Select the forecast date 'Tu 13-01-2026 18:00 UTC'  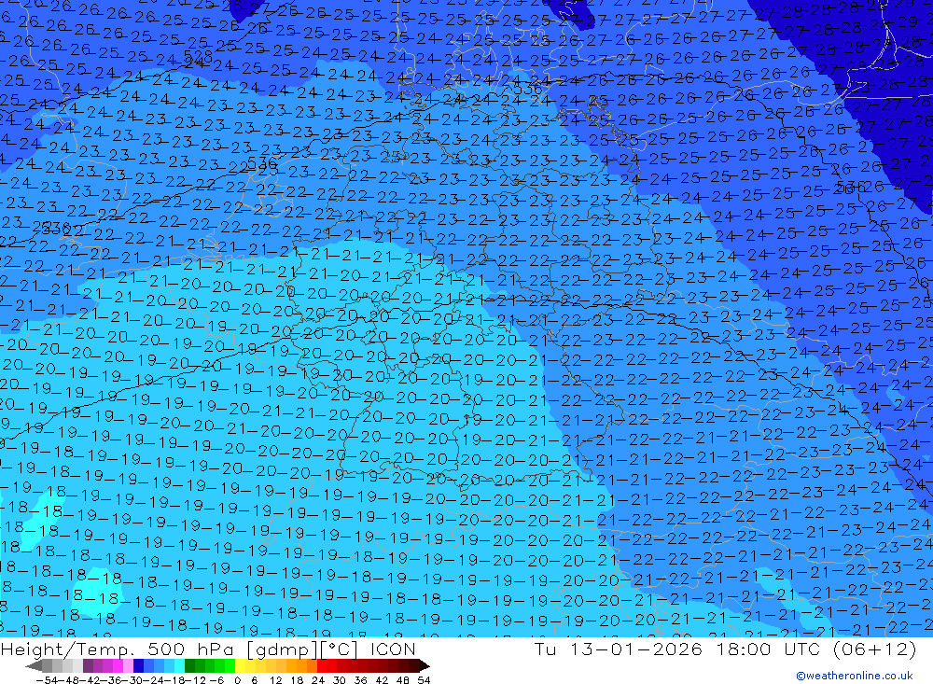tap(676, 649)
